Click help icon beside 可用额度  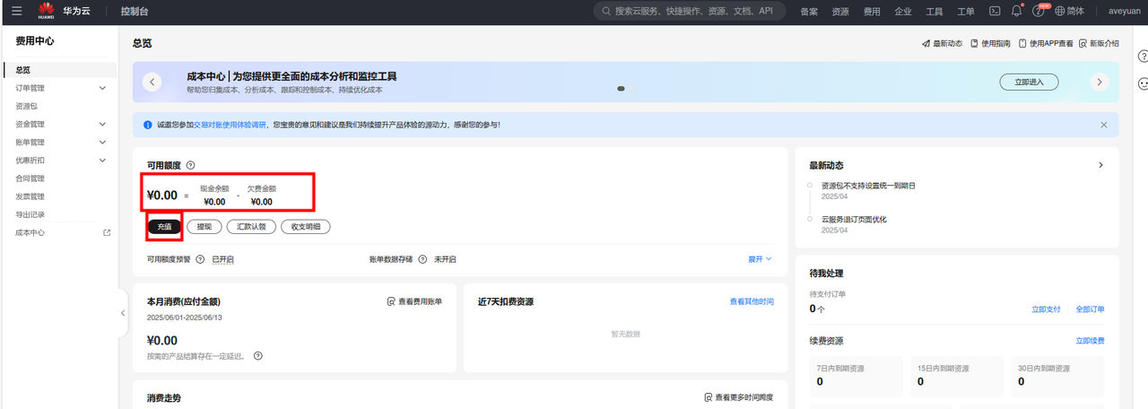pos(190,165)
